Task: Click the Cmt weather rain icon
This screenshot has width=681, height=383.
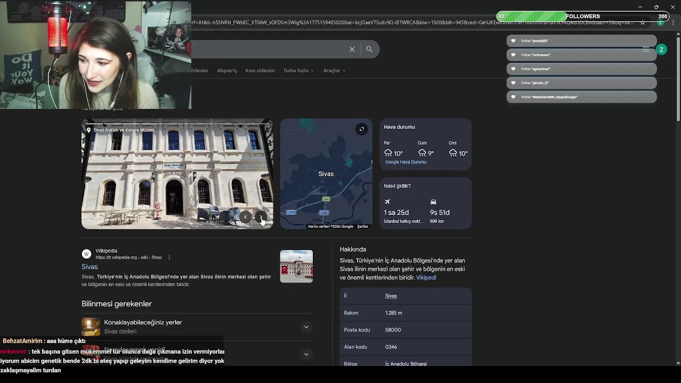Action: tap(453, 153)
